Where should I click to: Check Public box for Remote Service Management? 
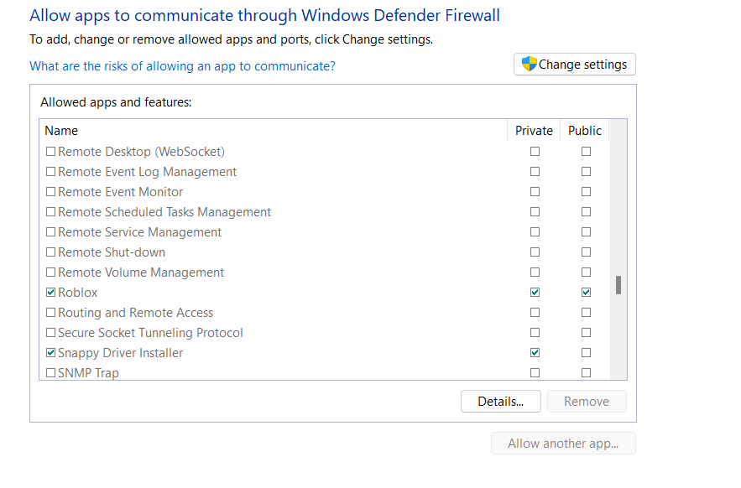pyautogui.click(x=586, y=232)
